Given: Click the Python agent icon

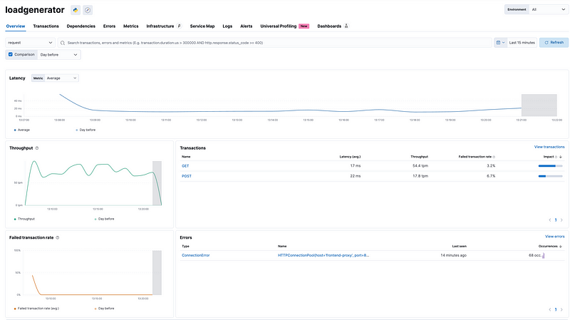Looking at the screenshot, I should pos(76,10).
